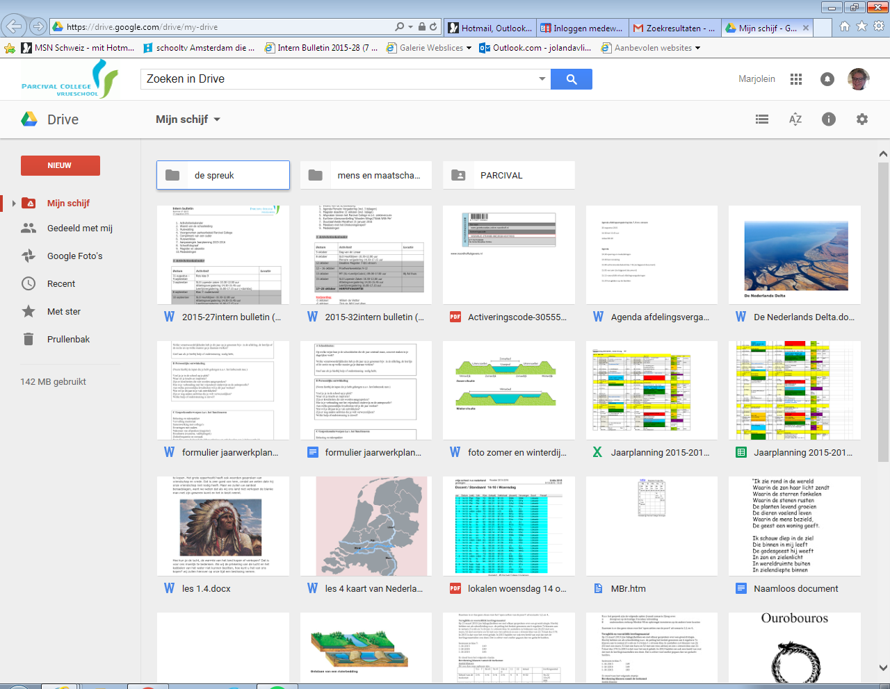Expand Mijn schijf tree arrow in sidebar

(x=14, y=204)
